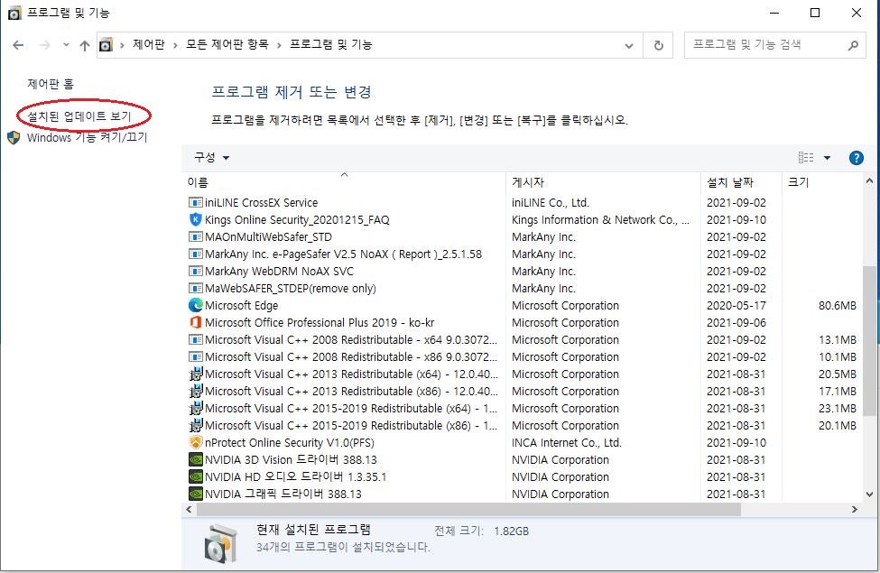This screenshot has width=880, height=573.
Task: Click the vertical scrollbar down arrow
Action: [869, 494]
